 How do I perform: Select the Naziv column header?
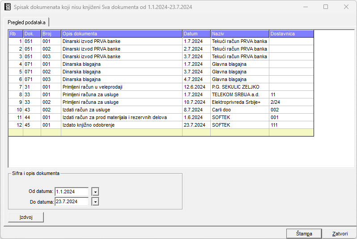(x=239, y=34)
